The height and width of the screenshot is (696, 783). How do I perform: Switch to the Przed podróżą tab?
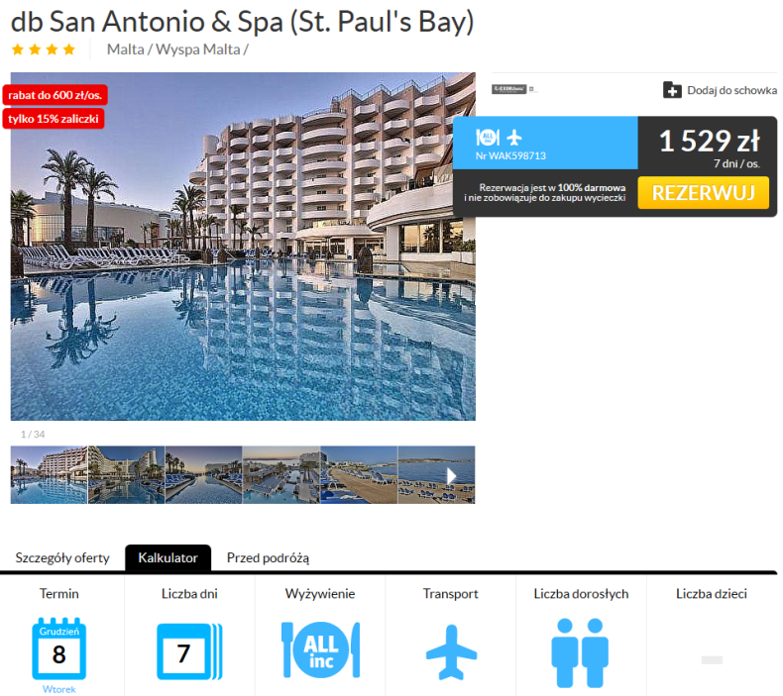pyautogui.click(x=269, y=557)
